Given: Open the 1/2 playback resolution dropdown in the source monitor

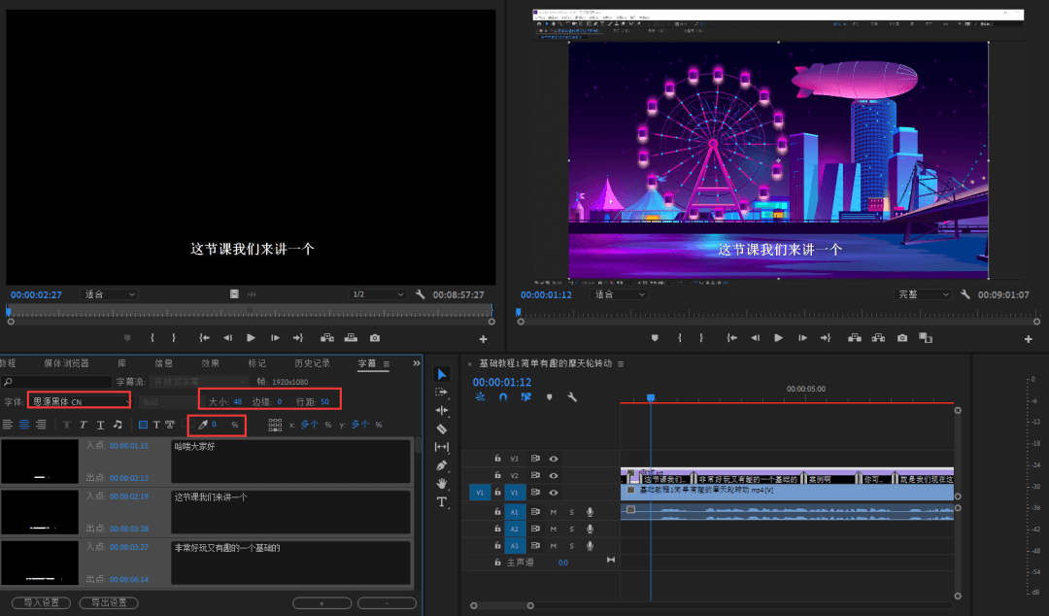Looking at the screenshot, I should 378,294.
